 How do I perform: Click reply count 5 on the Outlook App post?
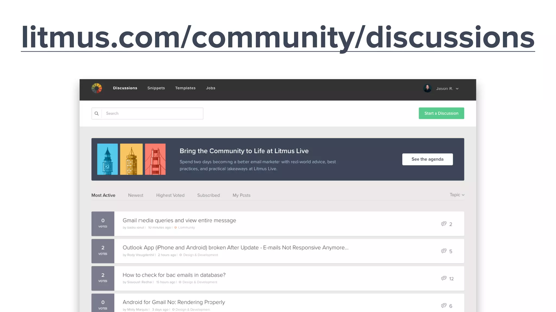click(x=451, y=251)
